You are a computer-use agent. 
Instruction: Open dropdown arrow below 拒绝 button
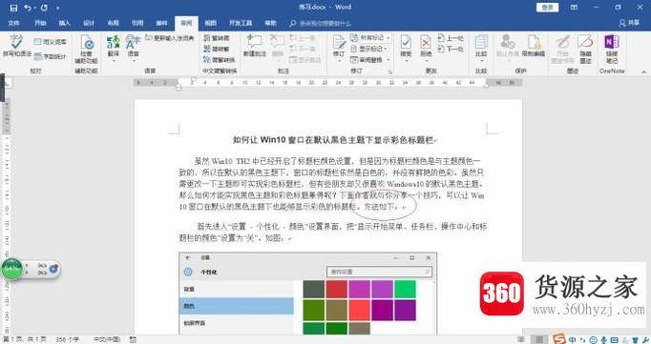(426, 61)
